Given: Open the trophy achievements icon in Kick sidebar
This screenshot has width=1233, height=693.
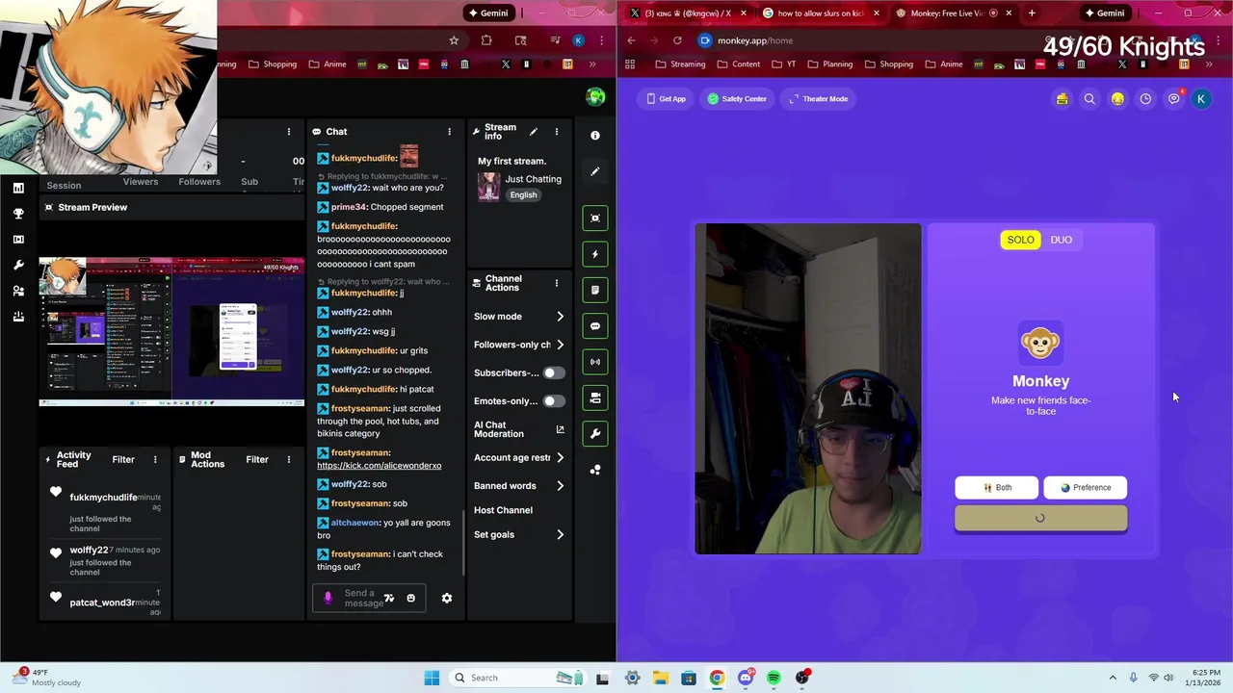Looking at the screenshot, I should point(18,214).
